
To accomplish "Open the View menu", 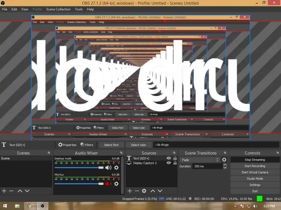I will (x=25, y=9).
